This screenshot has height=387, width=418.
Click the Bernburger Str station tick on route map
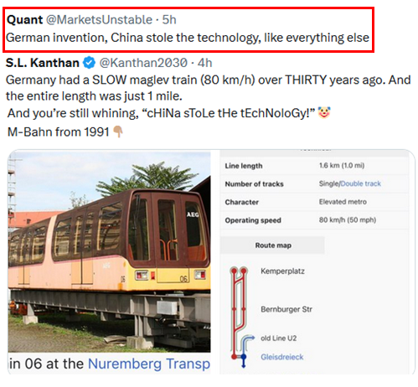tap(239, 309)
